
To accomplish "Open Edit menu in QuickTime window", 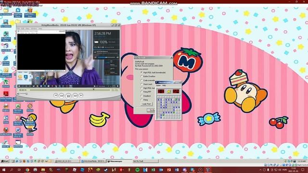I will (23, 29).
